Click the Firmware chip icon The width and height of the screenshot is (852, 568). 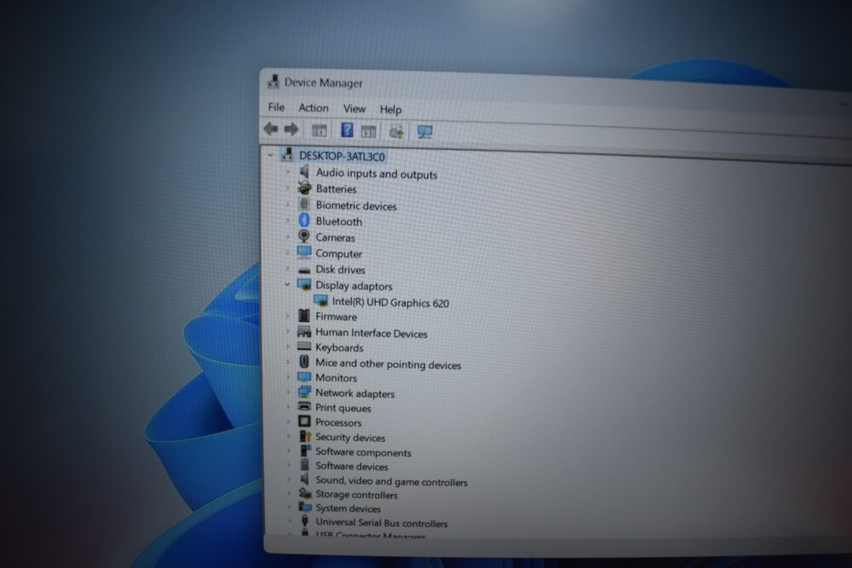click(x=304, y=315)
